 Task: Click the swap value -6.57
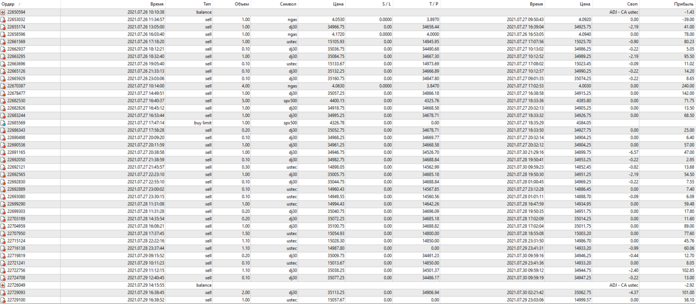tap(633, 152)
